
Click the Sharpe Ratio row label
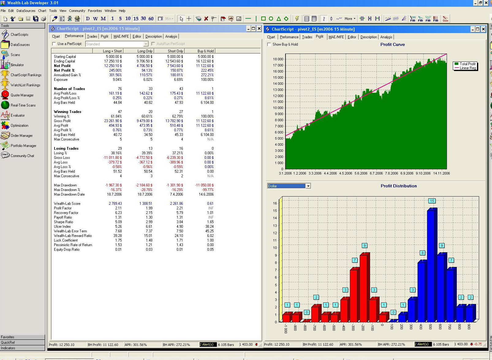(63, 222)
